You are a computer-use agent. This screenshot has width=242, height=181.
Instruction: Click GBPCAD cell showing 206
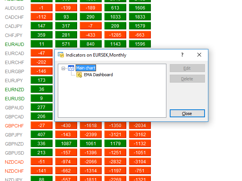42,117
